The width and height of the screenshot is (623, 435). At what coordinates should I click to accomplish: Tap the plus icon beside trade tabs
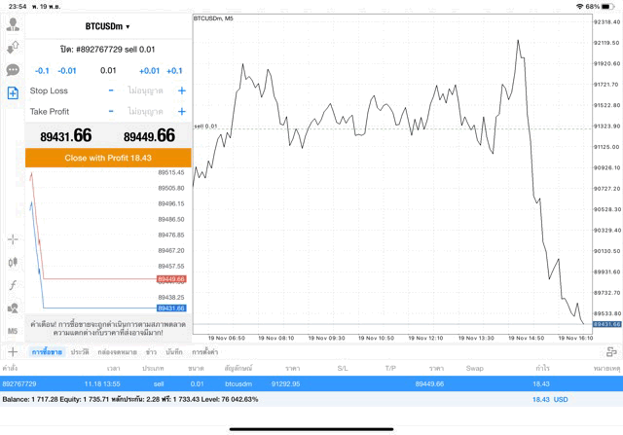click(13, 351)
